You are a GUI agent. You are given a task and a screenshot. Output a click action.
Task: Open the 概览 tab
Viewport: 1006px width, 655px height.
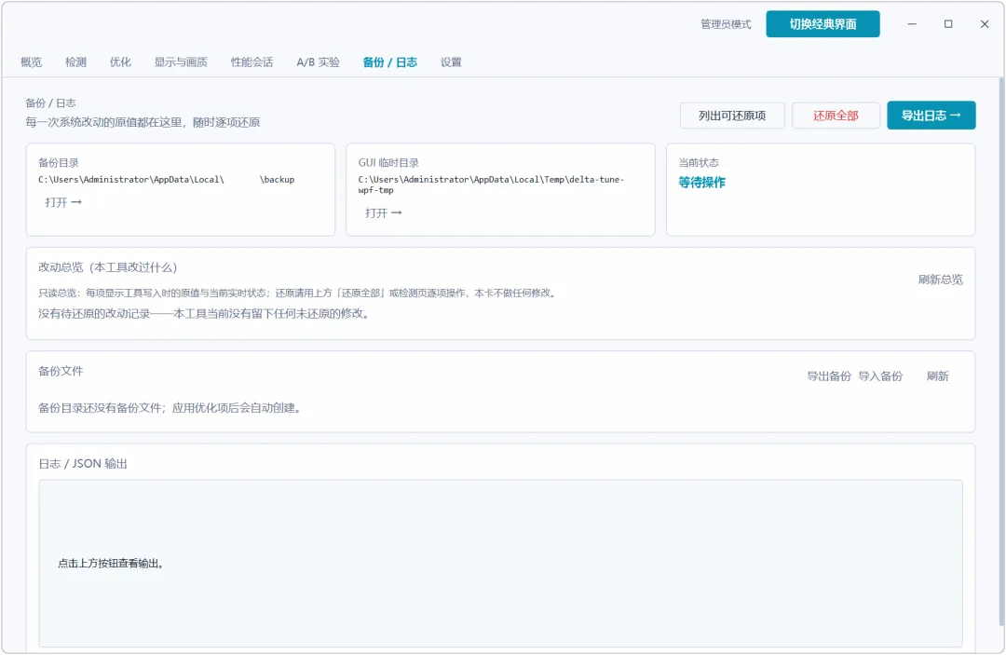coord(31,62)
